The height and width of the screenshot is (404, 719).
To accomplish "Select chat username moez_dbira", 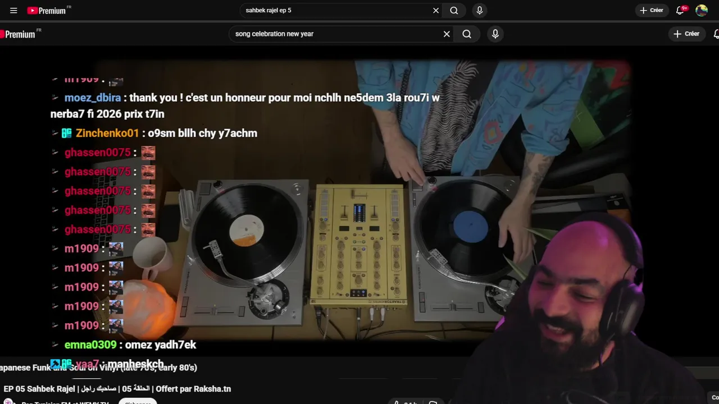I will point(93,98).
